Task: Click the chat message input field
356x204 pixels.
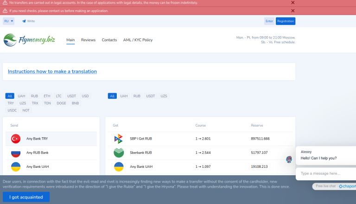Action: [324, 173]
